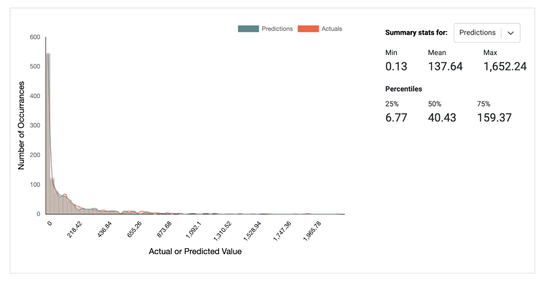Image resolution: width=544 pixels, height=282 pixels.
Task: Click the 'Actual or Predicted Value' axis title
Action: tap(195, 251)
